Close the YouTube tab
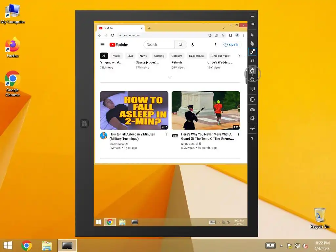This screenshot has height=252, width=336. (x=141, y=28)
